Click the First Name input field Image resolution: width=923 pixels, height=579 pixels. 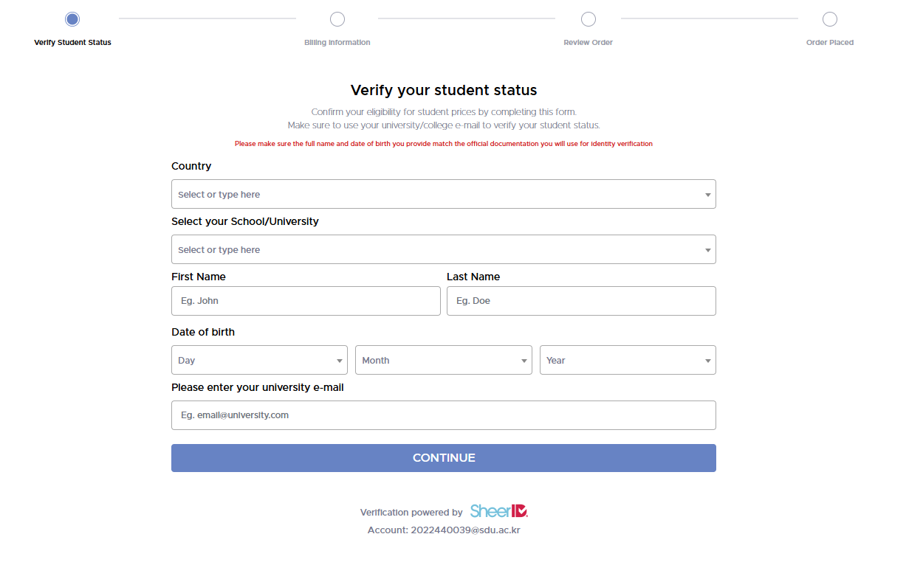click(306, 301)
